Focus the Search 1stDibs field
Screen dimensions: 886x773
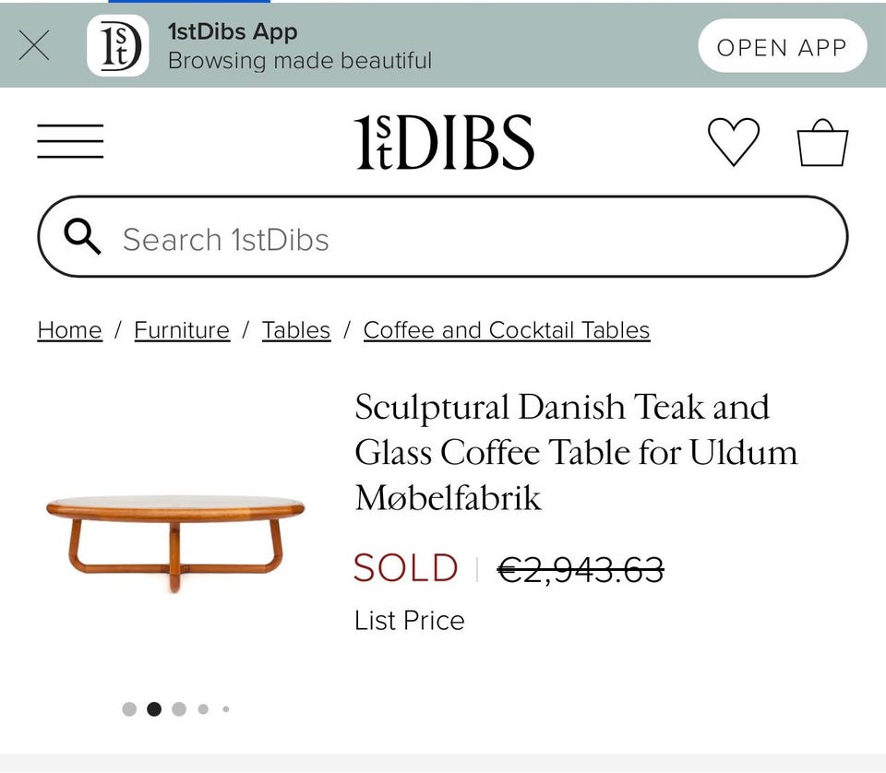(x=461, y=239)
